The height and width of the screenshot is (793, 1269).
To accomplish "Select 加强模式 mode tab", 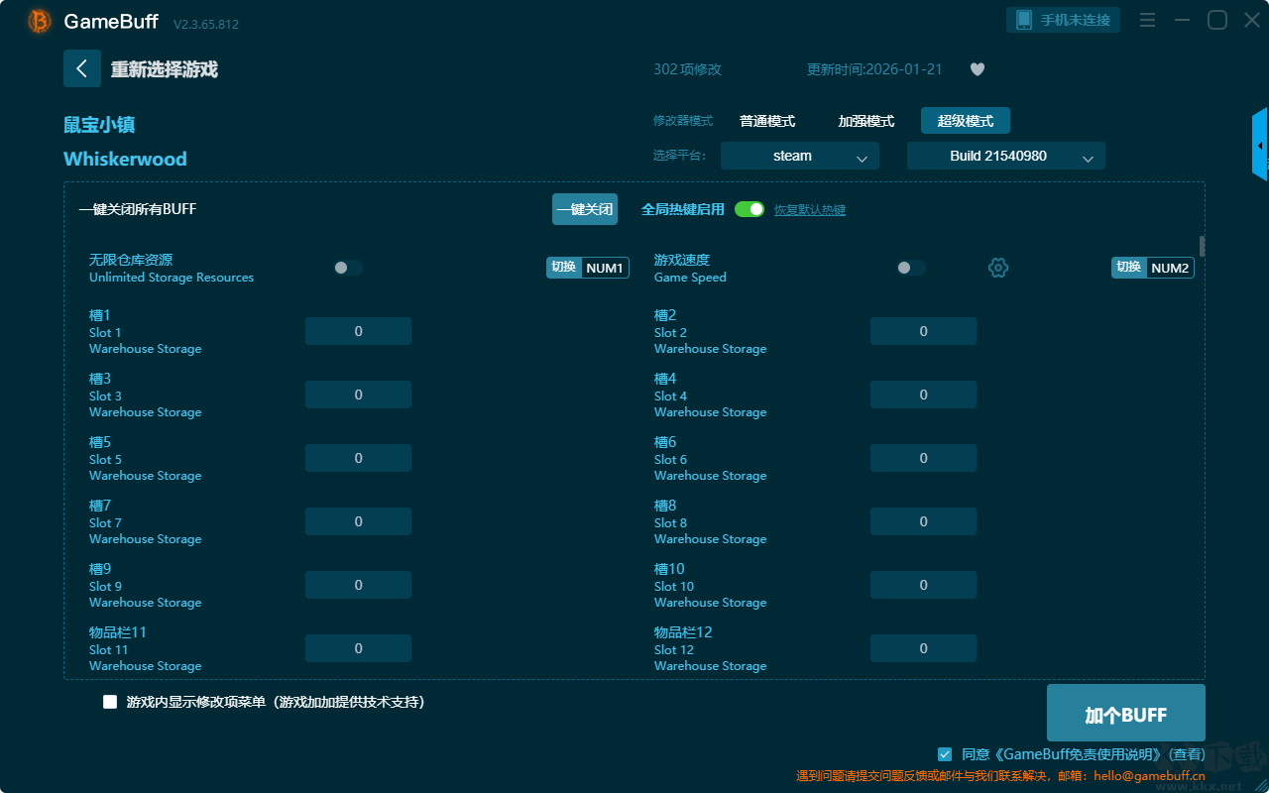I will (x=866, y=121).
